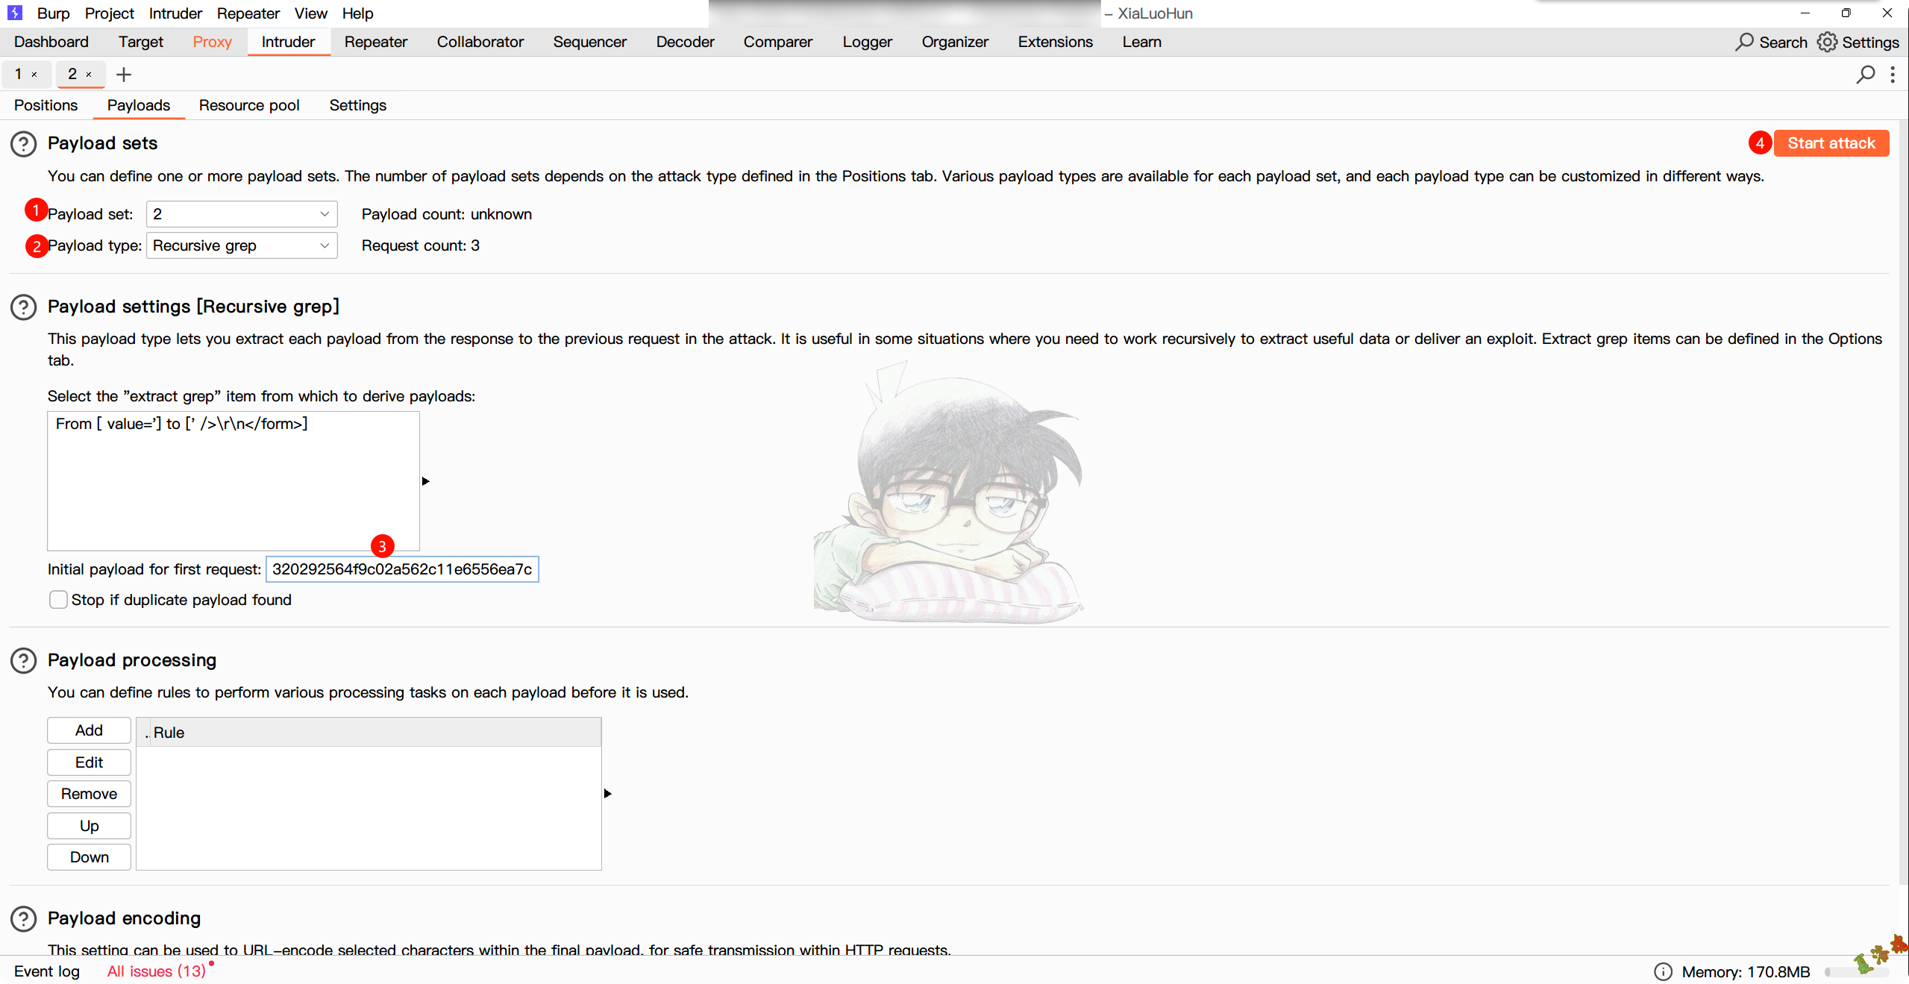Click the Initial payload input field
The width and height of the screenshot is (1909, 984).
401,568
